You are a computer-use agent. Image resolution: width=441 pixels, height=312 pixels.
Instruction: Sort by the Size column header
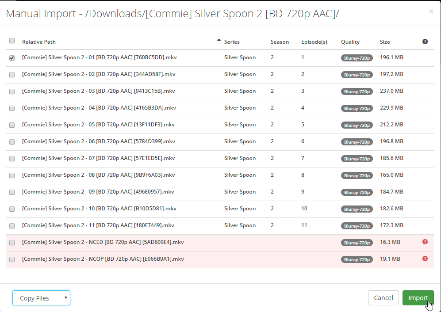[384, 42]
